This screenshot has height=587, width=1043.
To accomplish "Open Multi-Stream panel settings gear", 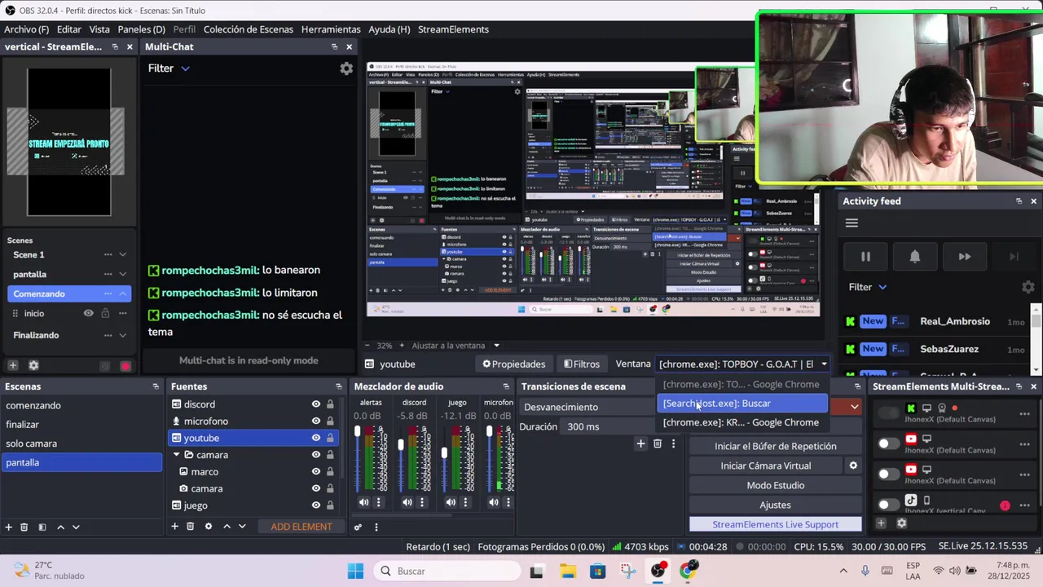I will (x=901, y=523).
